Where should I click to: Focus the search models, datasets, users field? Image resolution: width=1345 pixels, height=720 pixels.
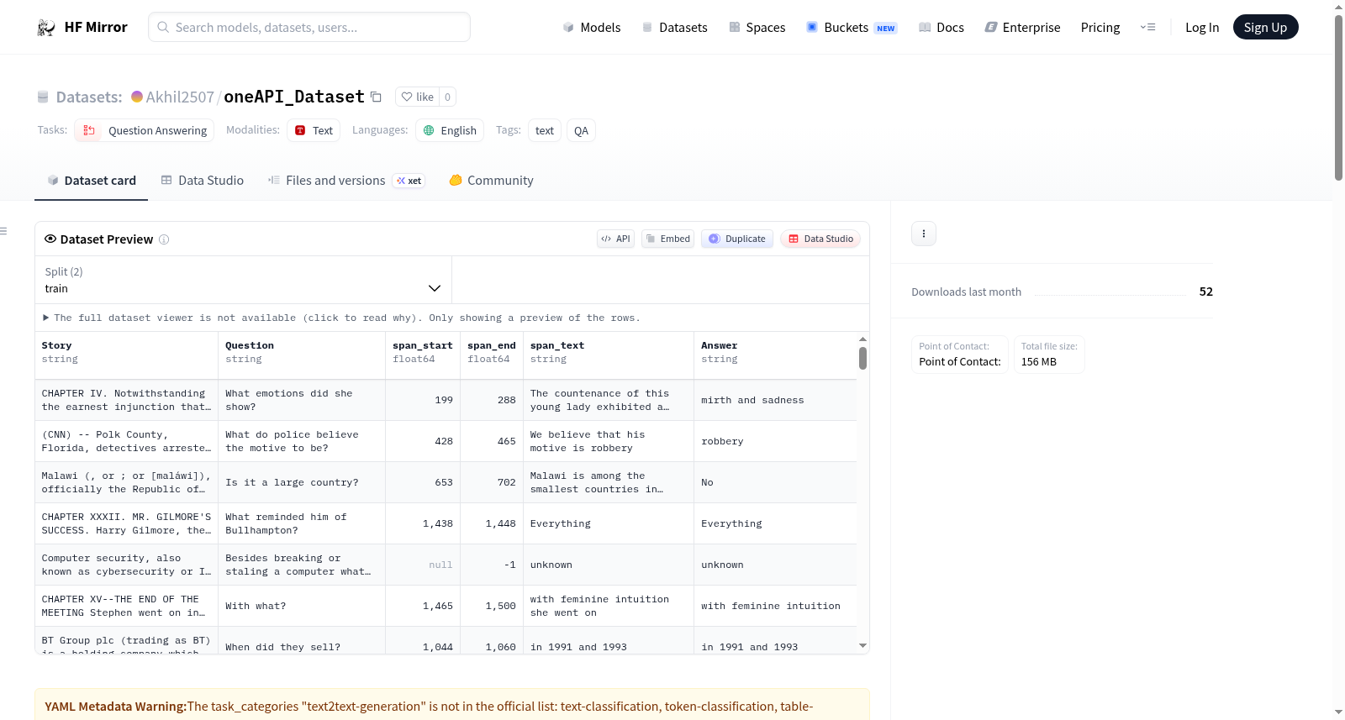click(309, 28)
